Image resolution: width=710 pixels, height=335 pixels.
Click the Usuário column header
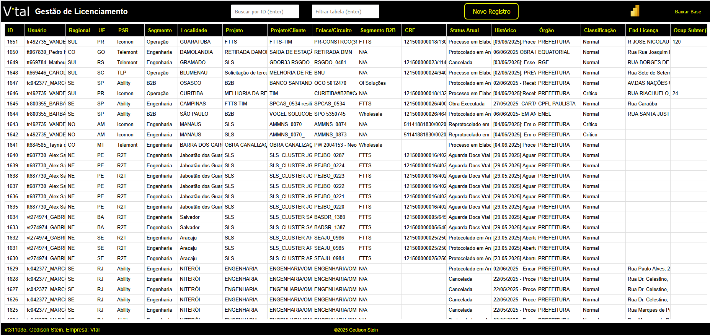pos(37,30)
